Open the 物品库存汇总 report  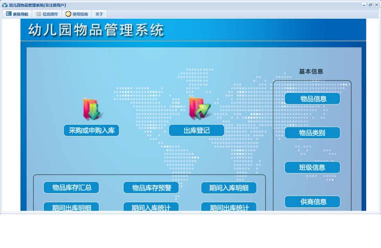(x=71, y=188)
